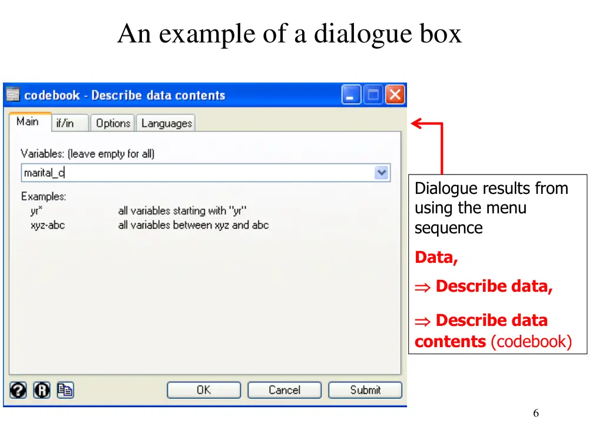Click the Submit button
Screen dimensions: 589x442
(365, 390)
